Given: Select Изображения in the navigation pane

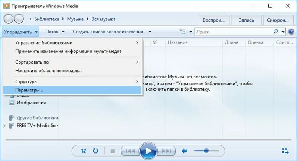Looking at the screenshot, I should 31,103.
